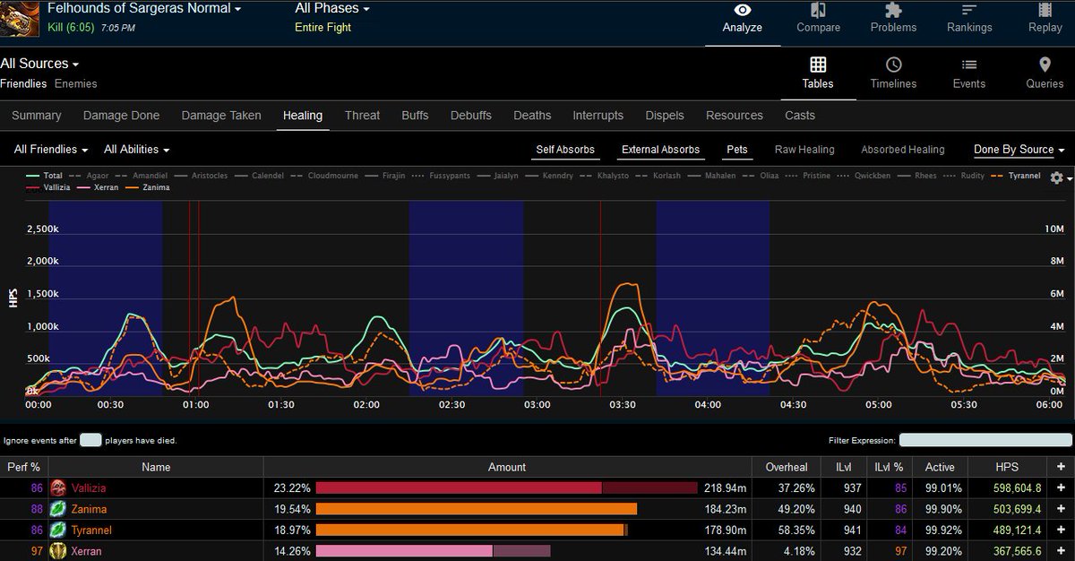Open the graph settings gear
This screenshot has width=1075, height=561.
pos(1056,177)
